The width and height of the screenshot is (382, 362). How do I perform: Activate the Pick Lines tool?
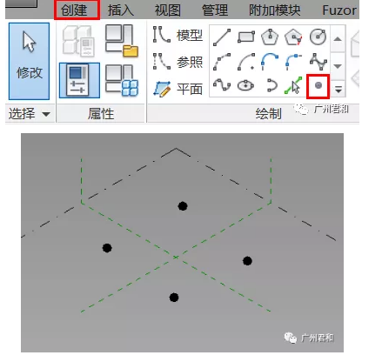point(293,85)
